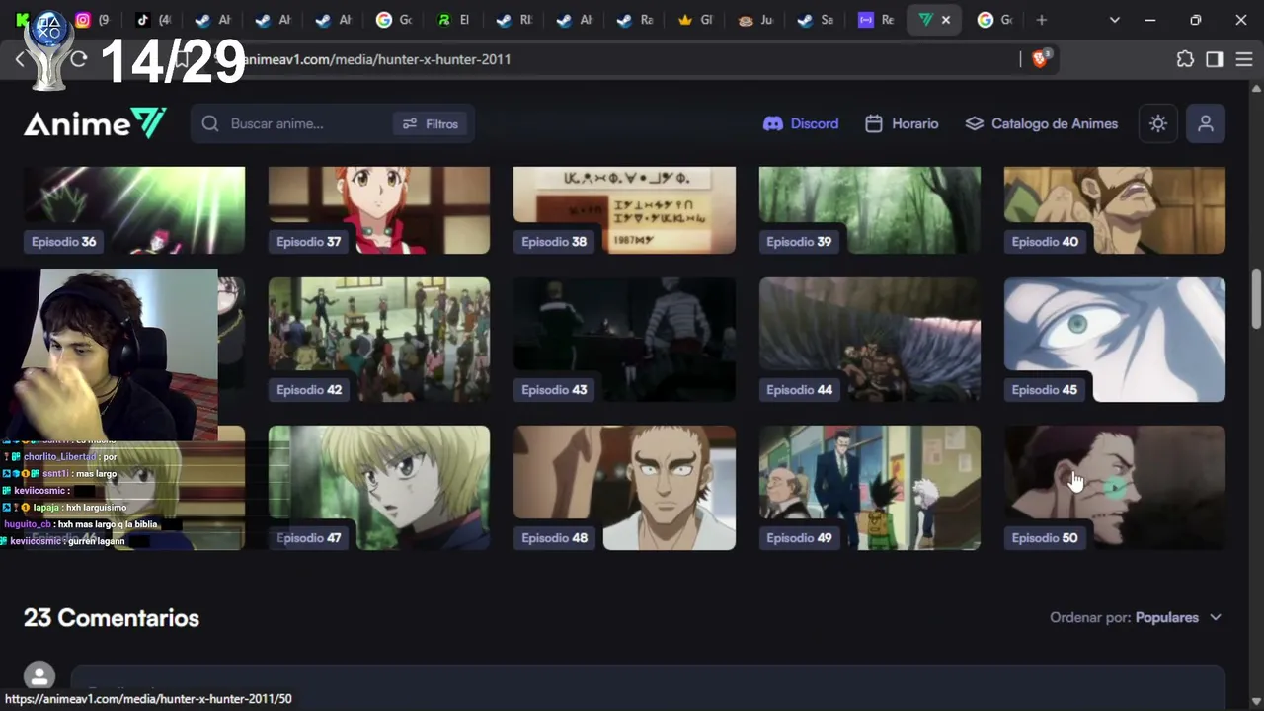Image resolution: width=1264 pixels, height=711 pixels.
Task: Watch Episodio 47
Action: (379, 488)
